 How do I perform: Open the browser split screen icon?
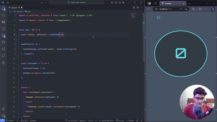pos(200,9)
